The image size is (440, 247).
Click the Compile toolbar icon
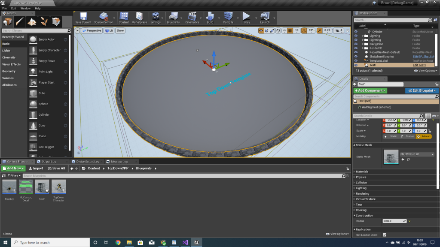pos(228,18)
